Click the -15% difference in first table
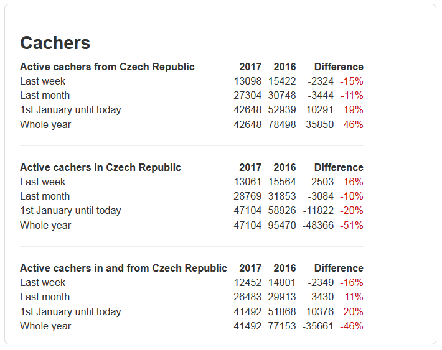The height and width of the screenshot is (350, 442). point(352,81)
